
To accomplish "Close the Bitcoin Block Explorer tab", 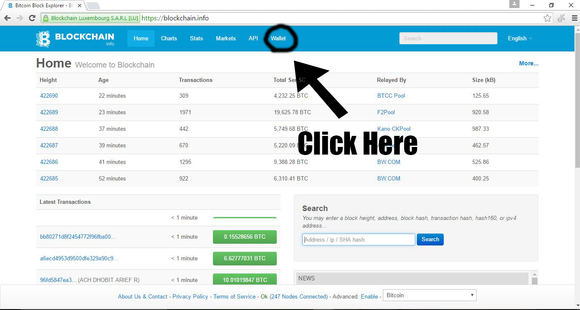I will [80, 6].
